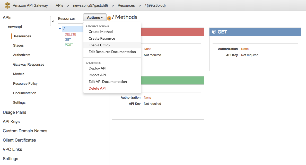This screenshot has height=165, width=306.
Task: Select the DELETE method in the tree
Action: (x=71, y=34)
